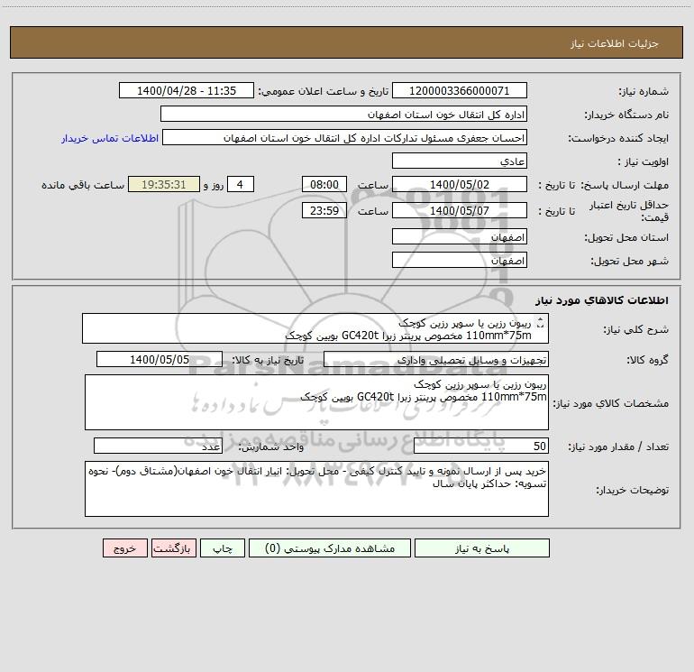This screenshot has height=672, width=694.
Task: Click the response deadline date 1400/05/02
Action: coord(460,184)
